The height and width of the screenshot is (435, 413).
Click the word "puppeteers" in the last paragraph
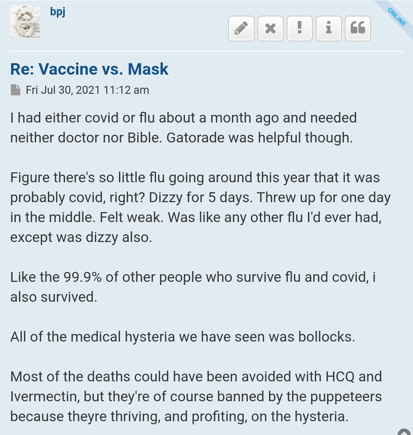(346, 397)
